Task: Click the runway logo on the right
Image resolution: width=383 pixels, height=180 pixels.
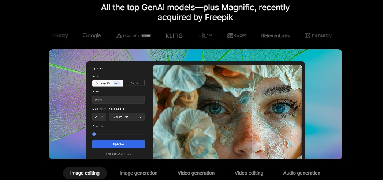Action: click(318, 36)
